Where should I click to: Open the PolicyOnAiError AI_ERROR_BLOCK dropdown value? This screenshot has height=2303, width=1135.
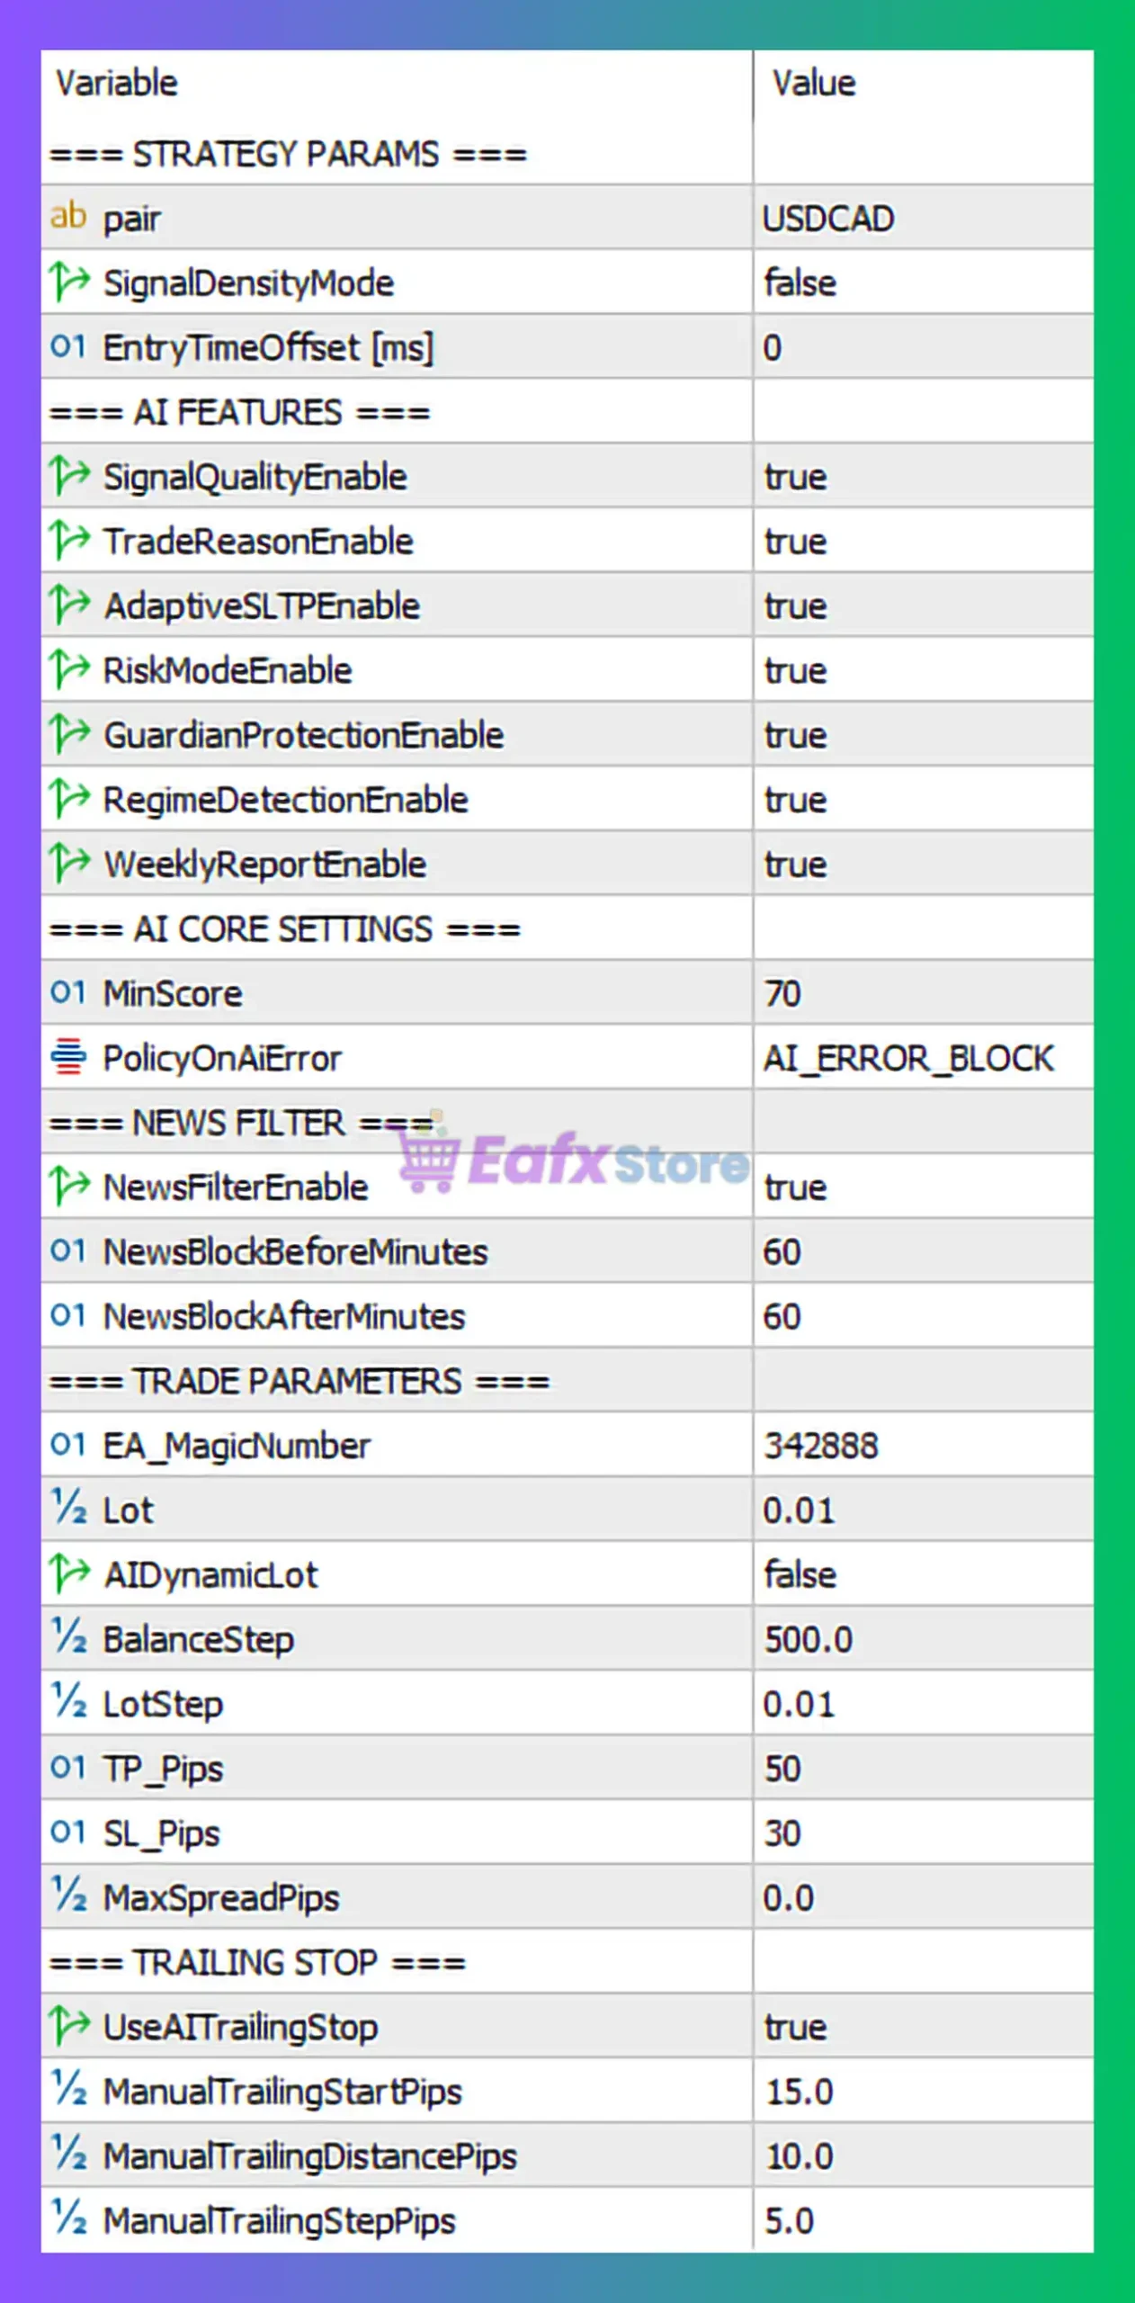point(907,1059)
